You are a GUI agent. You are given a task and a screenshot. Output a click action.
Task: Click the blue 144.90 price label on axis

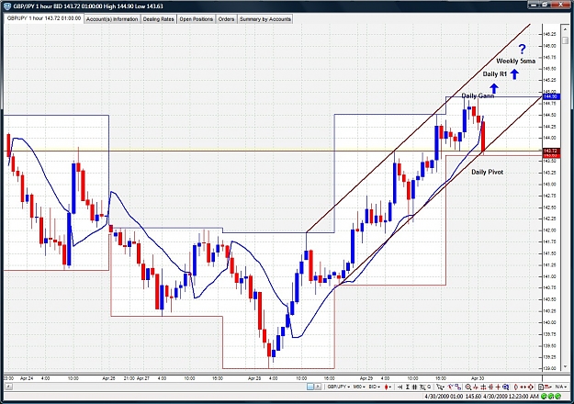coord(550,96)
